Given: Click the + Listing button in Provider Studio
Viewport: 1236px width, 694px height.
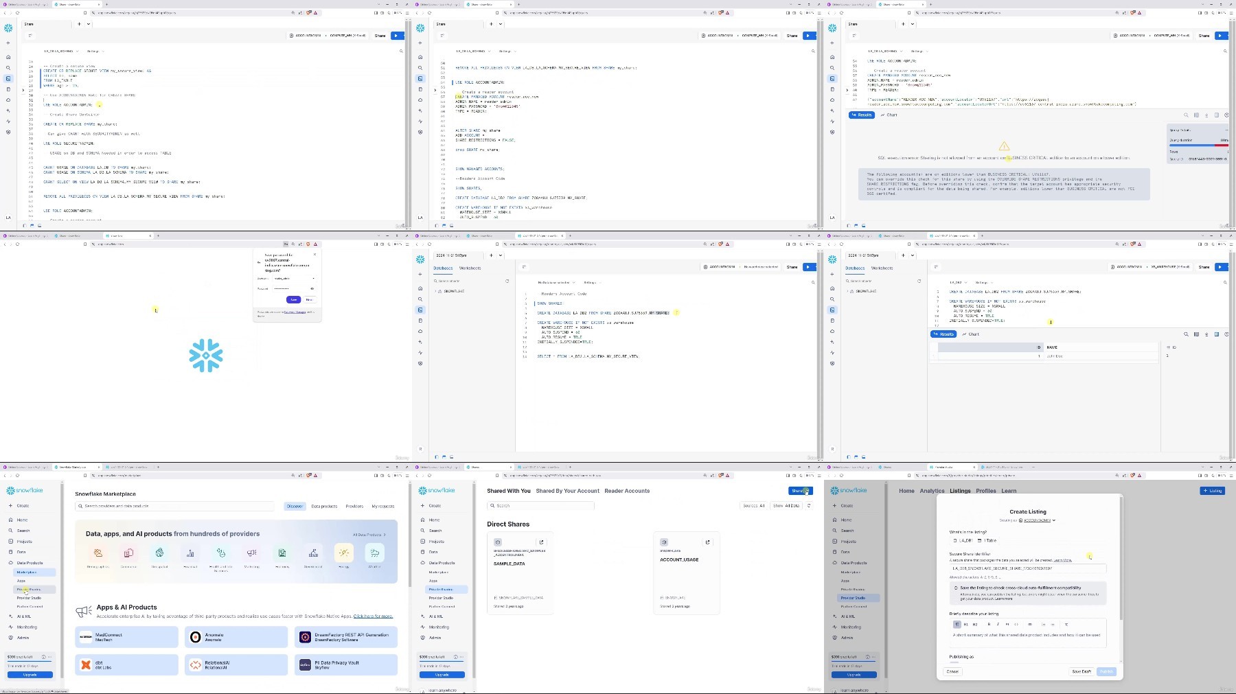Looking at the screenshot, I should point(1212,491).
